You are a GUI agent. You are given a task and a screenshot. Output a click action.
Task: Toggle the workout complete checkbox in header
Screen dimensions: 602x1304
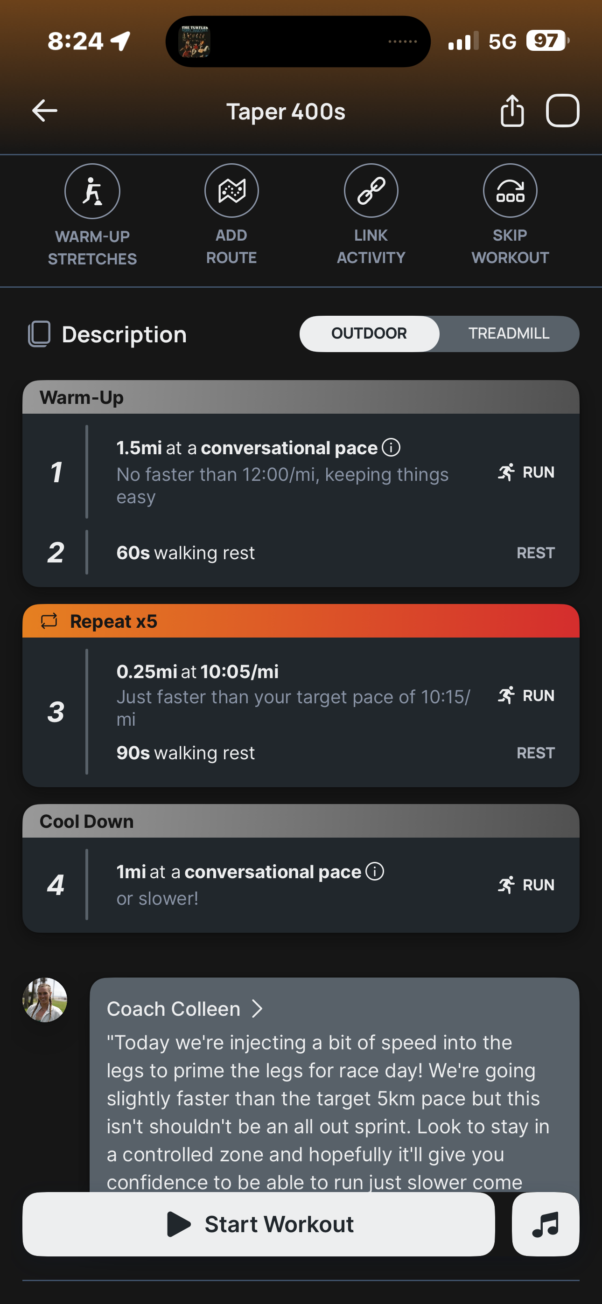[x=562, y=111]
